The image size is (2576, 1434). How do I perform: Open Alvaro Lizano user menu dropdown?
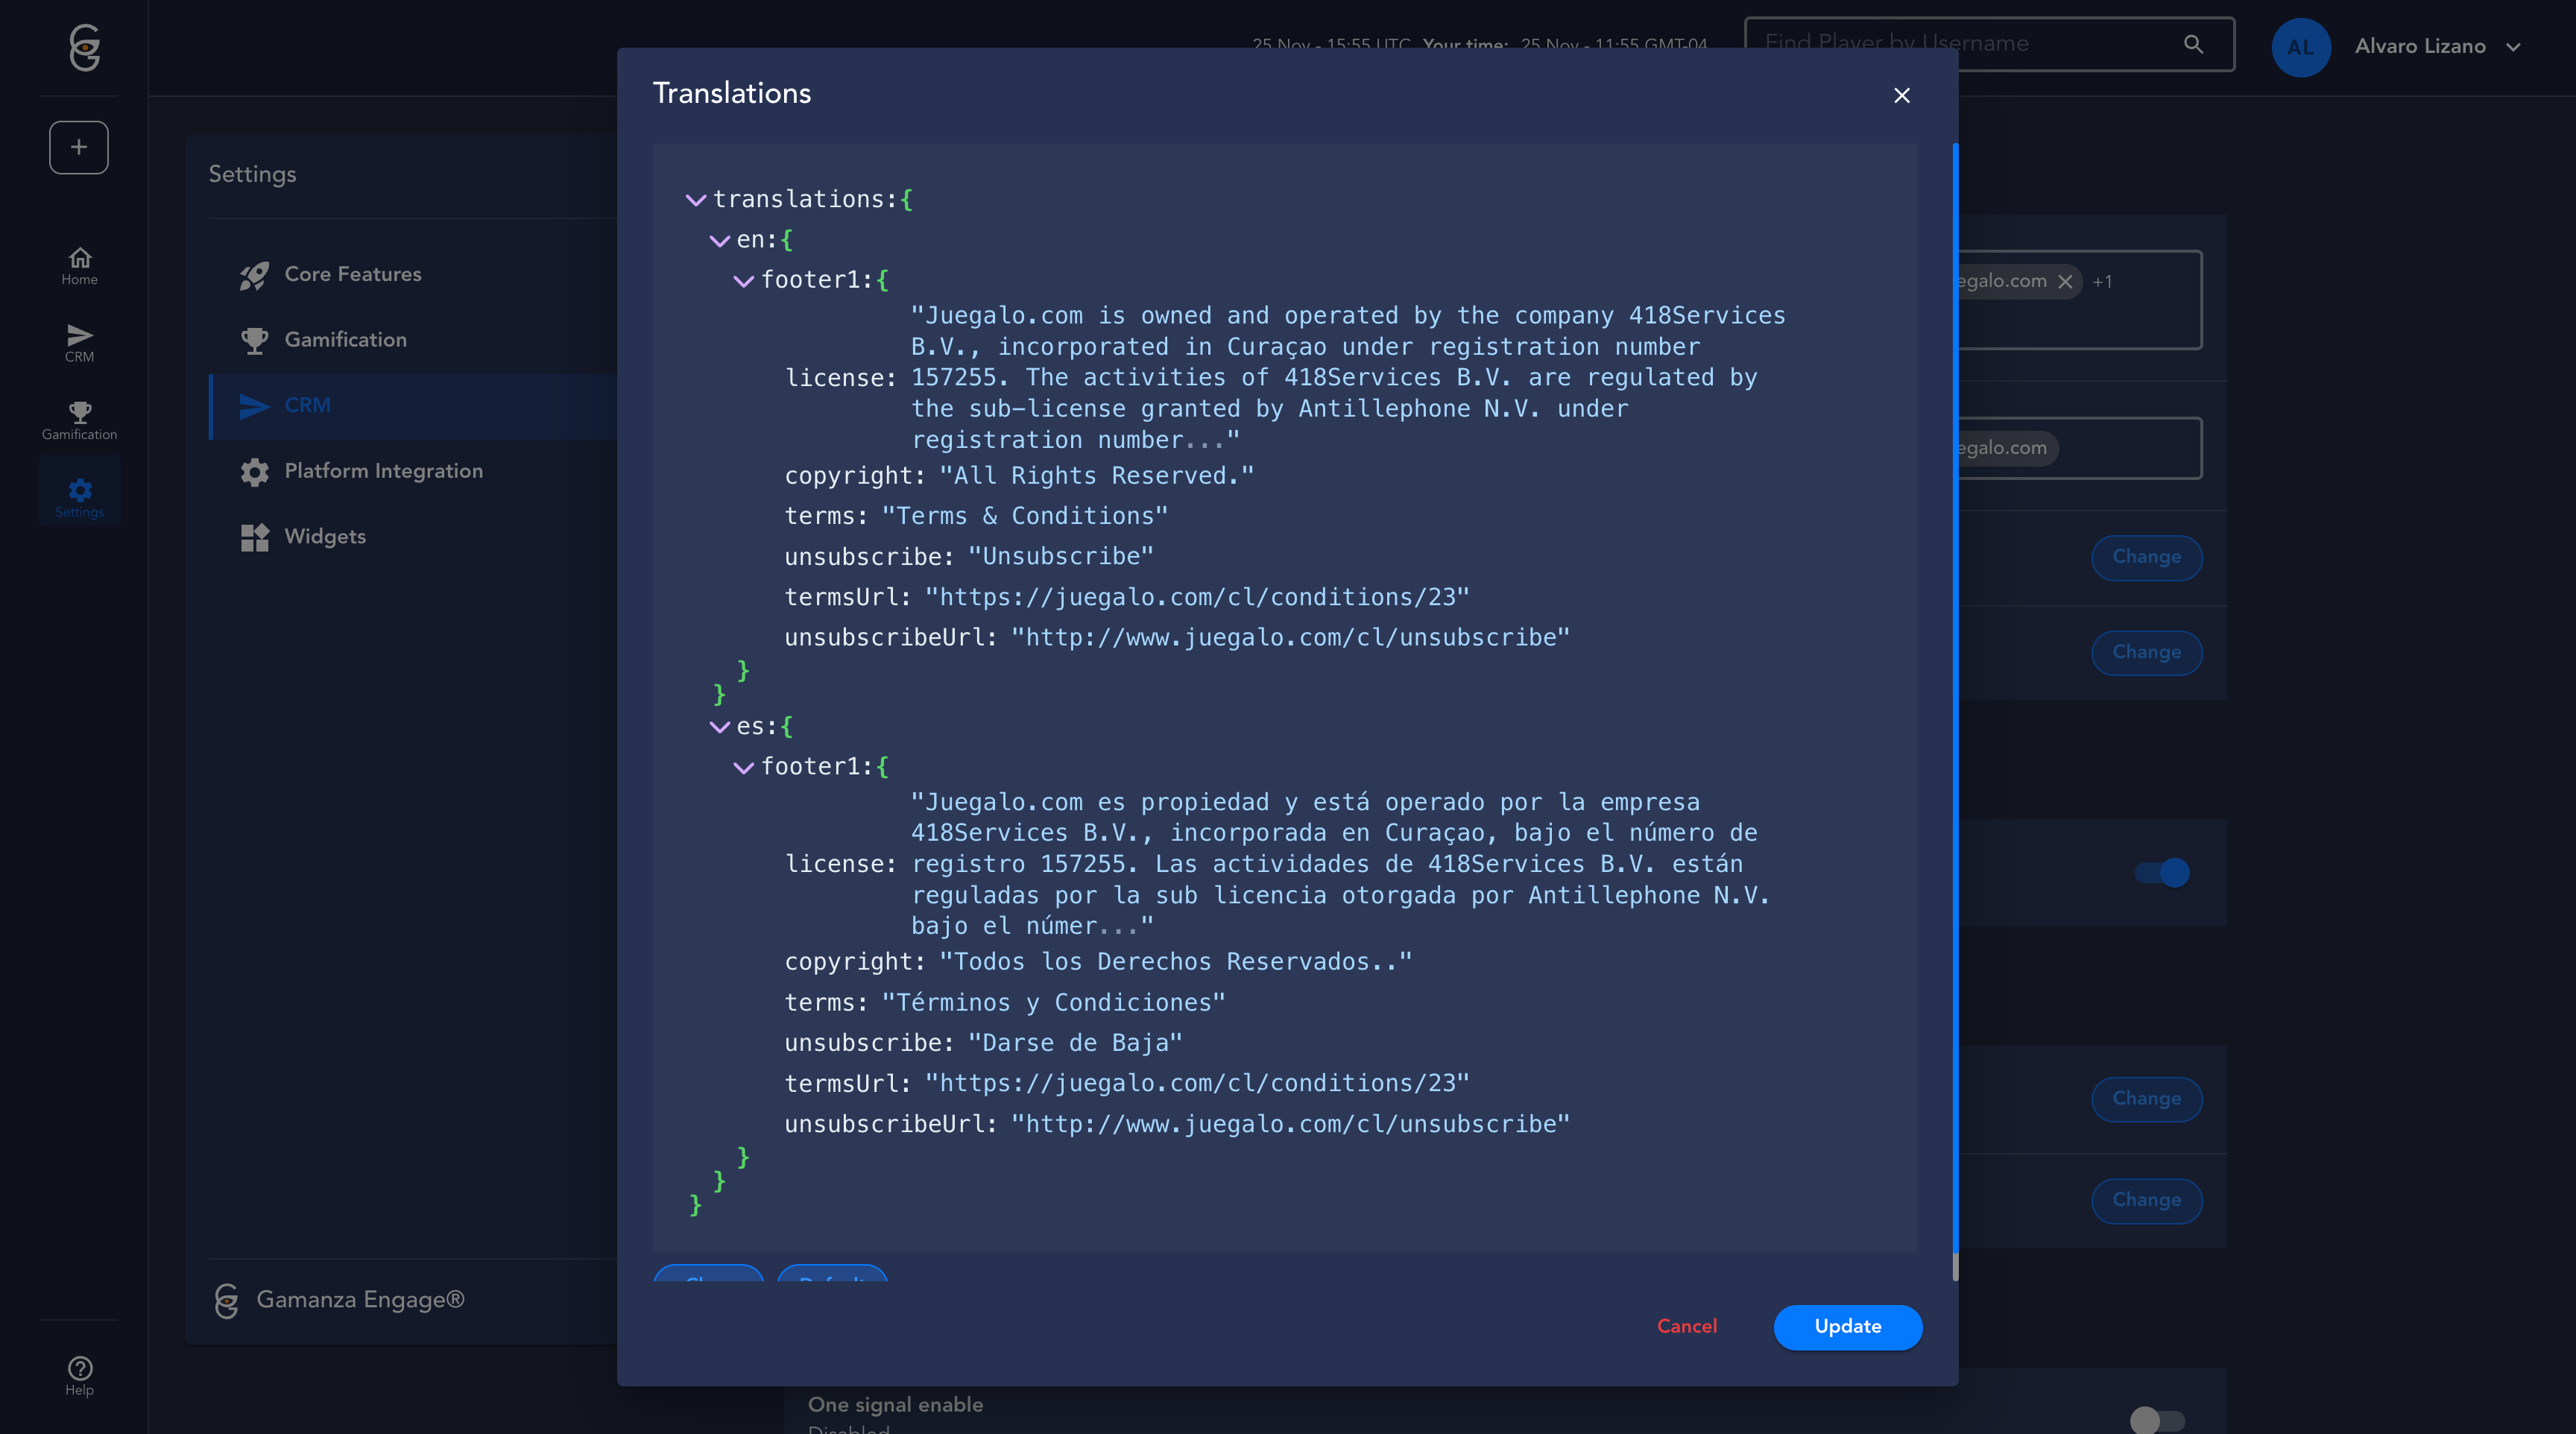pyautogui.click(x=2513, y=47)
